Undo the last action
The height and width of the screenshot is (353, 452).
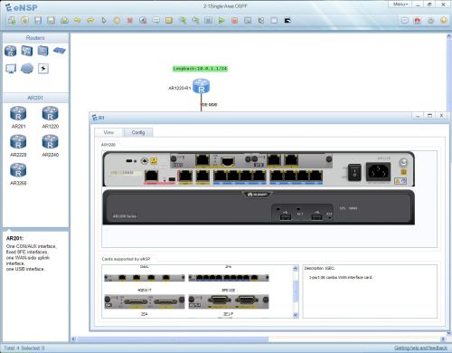click(x=78, y=21)
